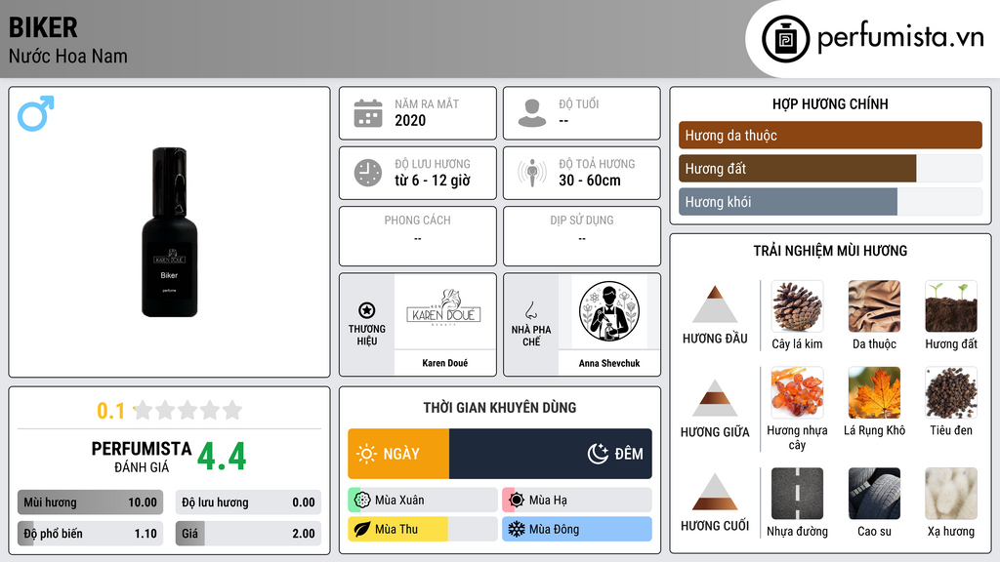The width and height of the screenshot is (1000, 562).
Task: Click the Độ phổ biến 1.10 rating bar
Action: click(x=90, y=534)
